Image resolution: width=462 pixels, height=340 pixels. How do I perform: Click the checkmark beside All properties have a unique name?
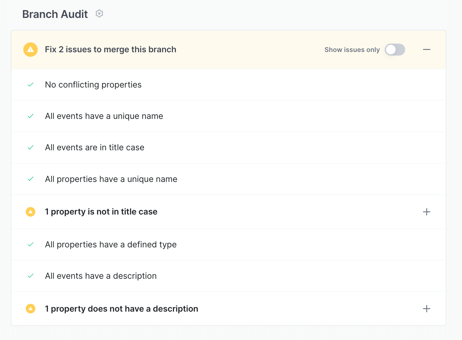[30, 179]
